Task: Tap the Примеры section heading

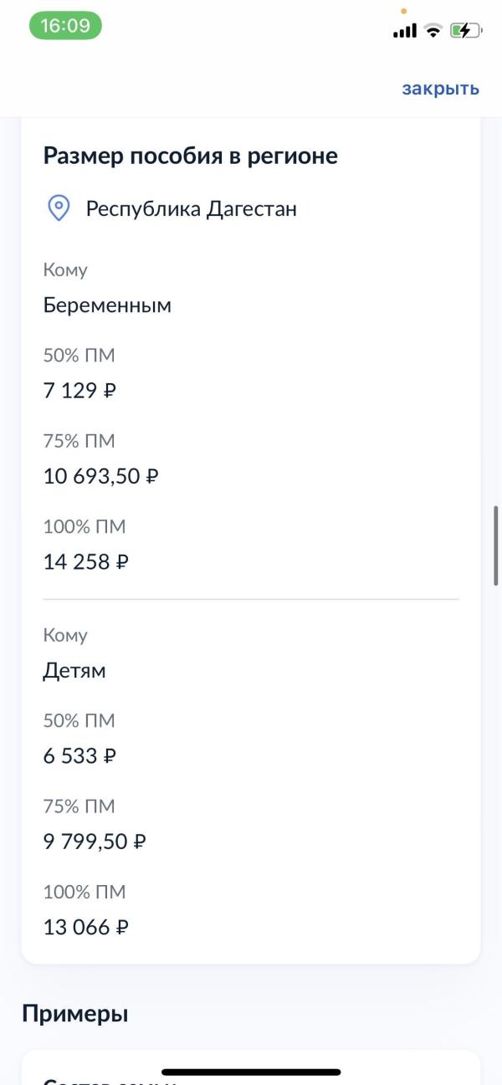Action: 74,1014
